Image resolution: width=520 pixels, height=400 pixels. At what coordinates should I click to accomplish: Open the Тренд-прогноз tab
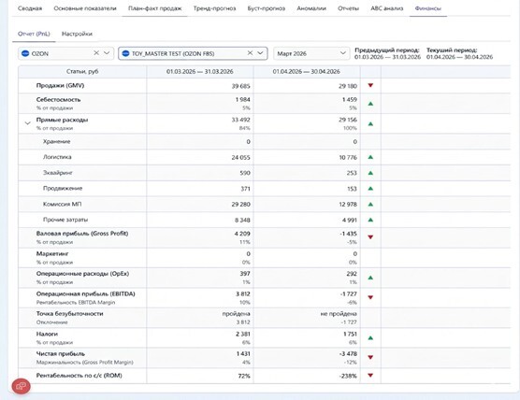coord(214,8)
